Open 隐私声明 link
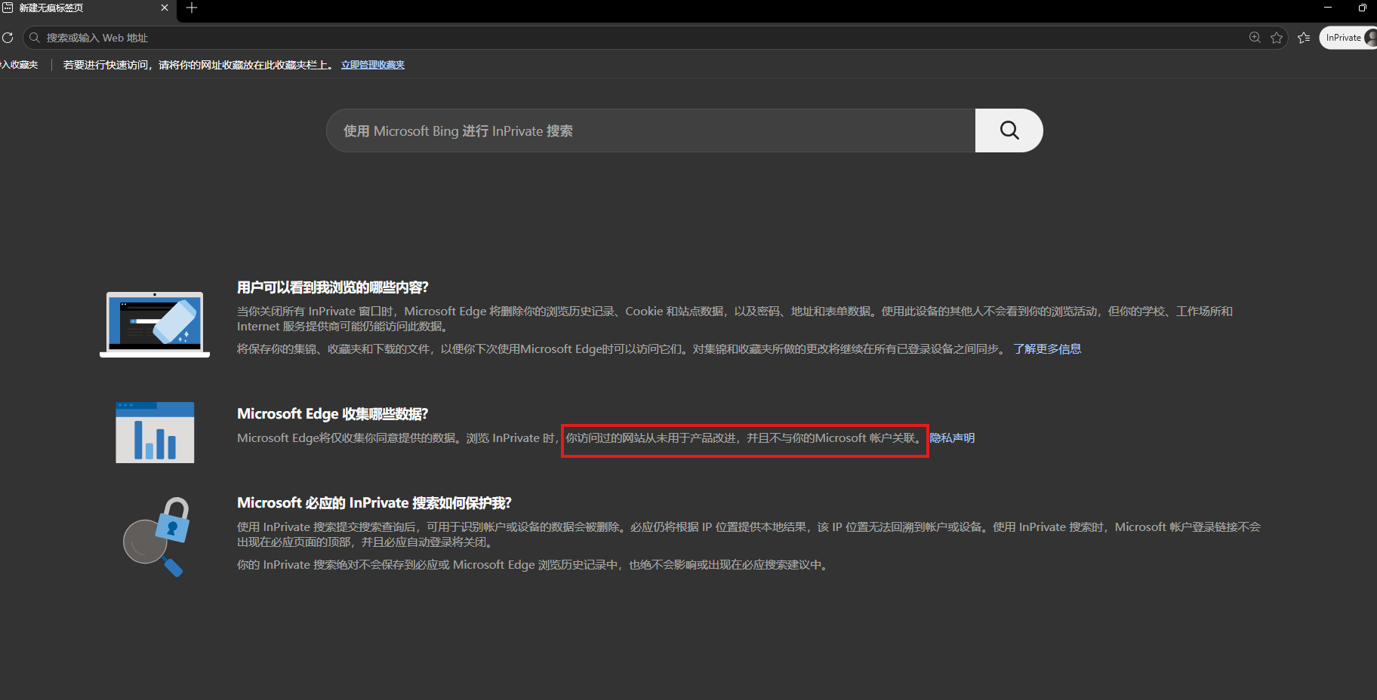This screenshot has width=1377, height=700. tap(952, 437)
